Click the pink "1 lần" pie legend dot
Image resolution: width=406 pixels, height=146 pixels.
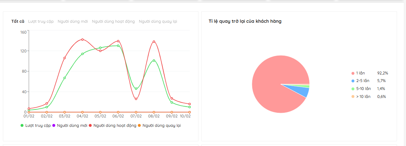coord(353,73)
